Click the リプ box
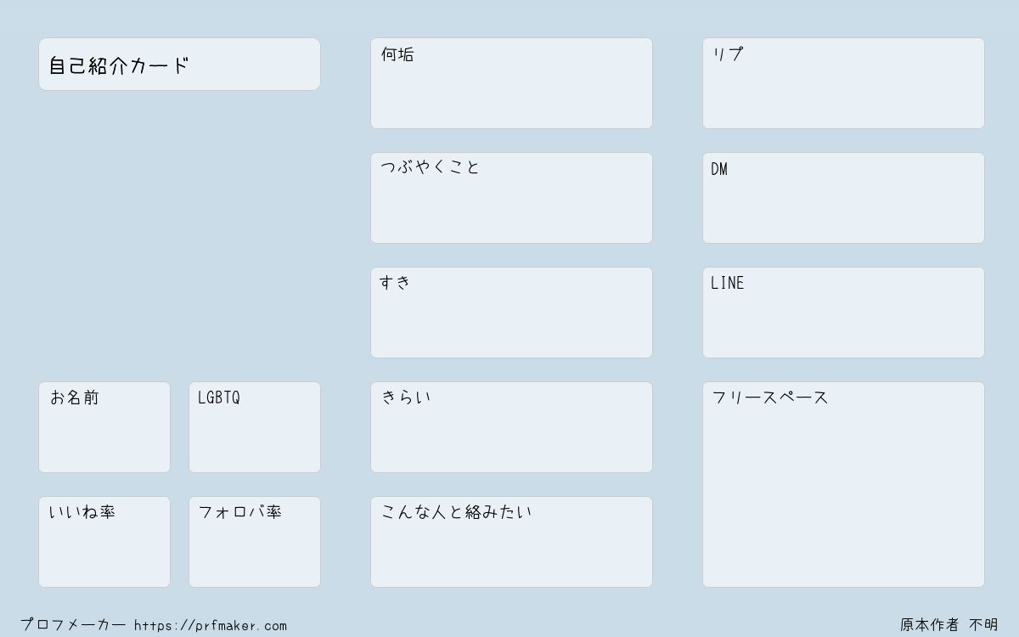Screen dimensions: 1019x637 (843, 83)
